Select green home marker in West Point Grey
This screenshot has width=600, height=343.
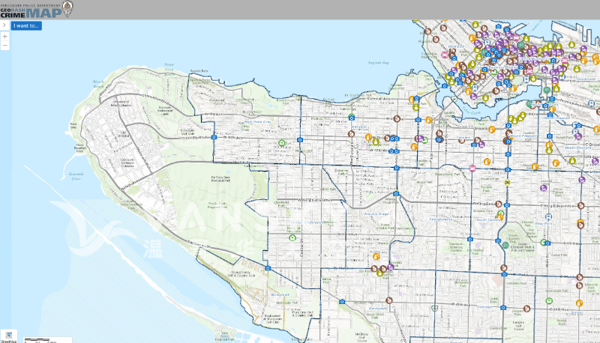[282, 142]
